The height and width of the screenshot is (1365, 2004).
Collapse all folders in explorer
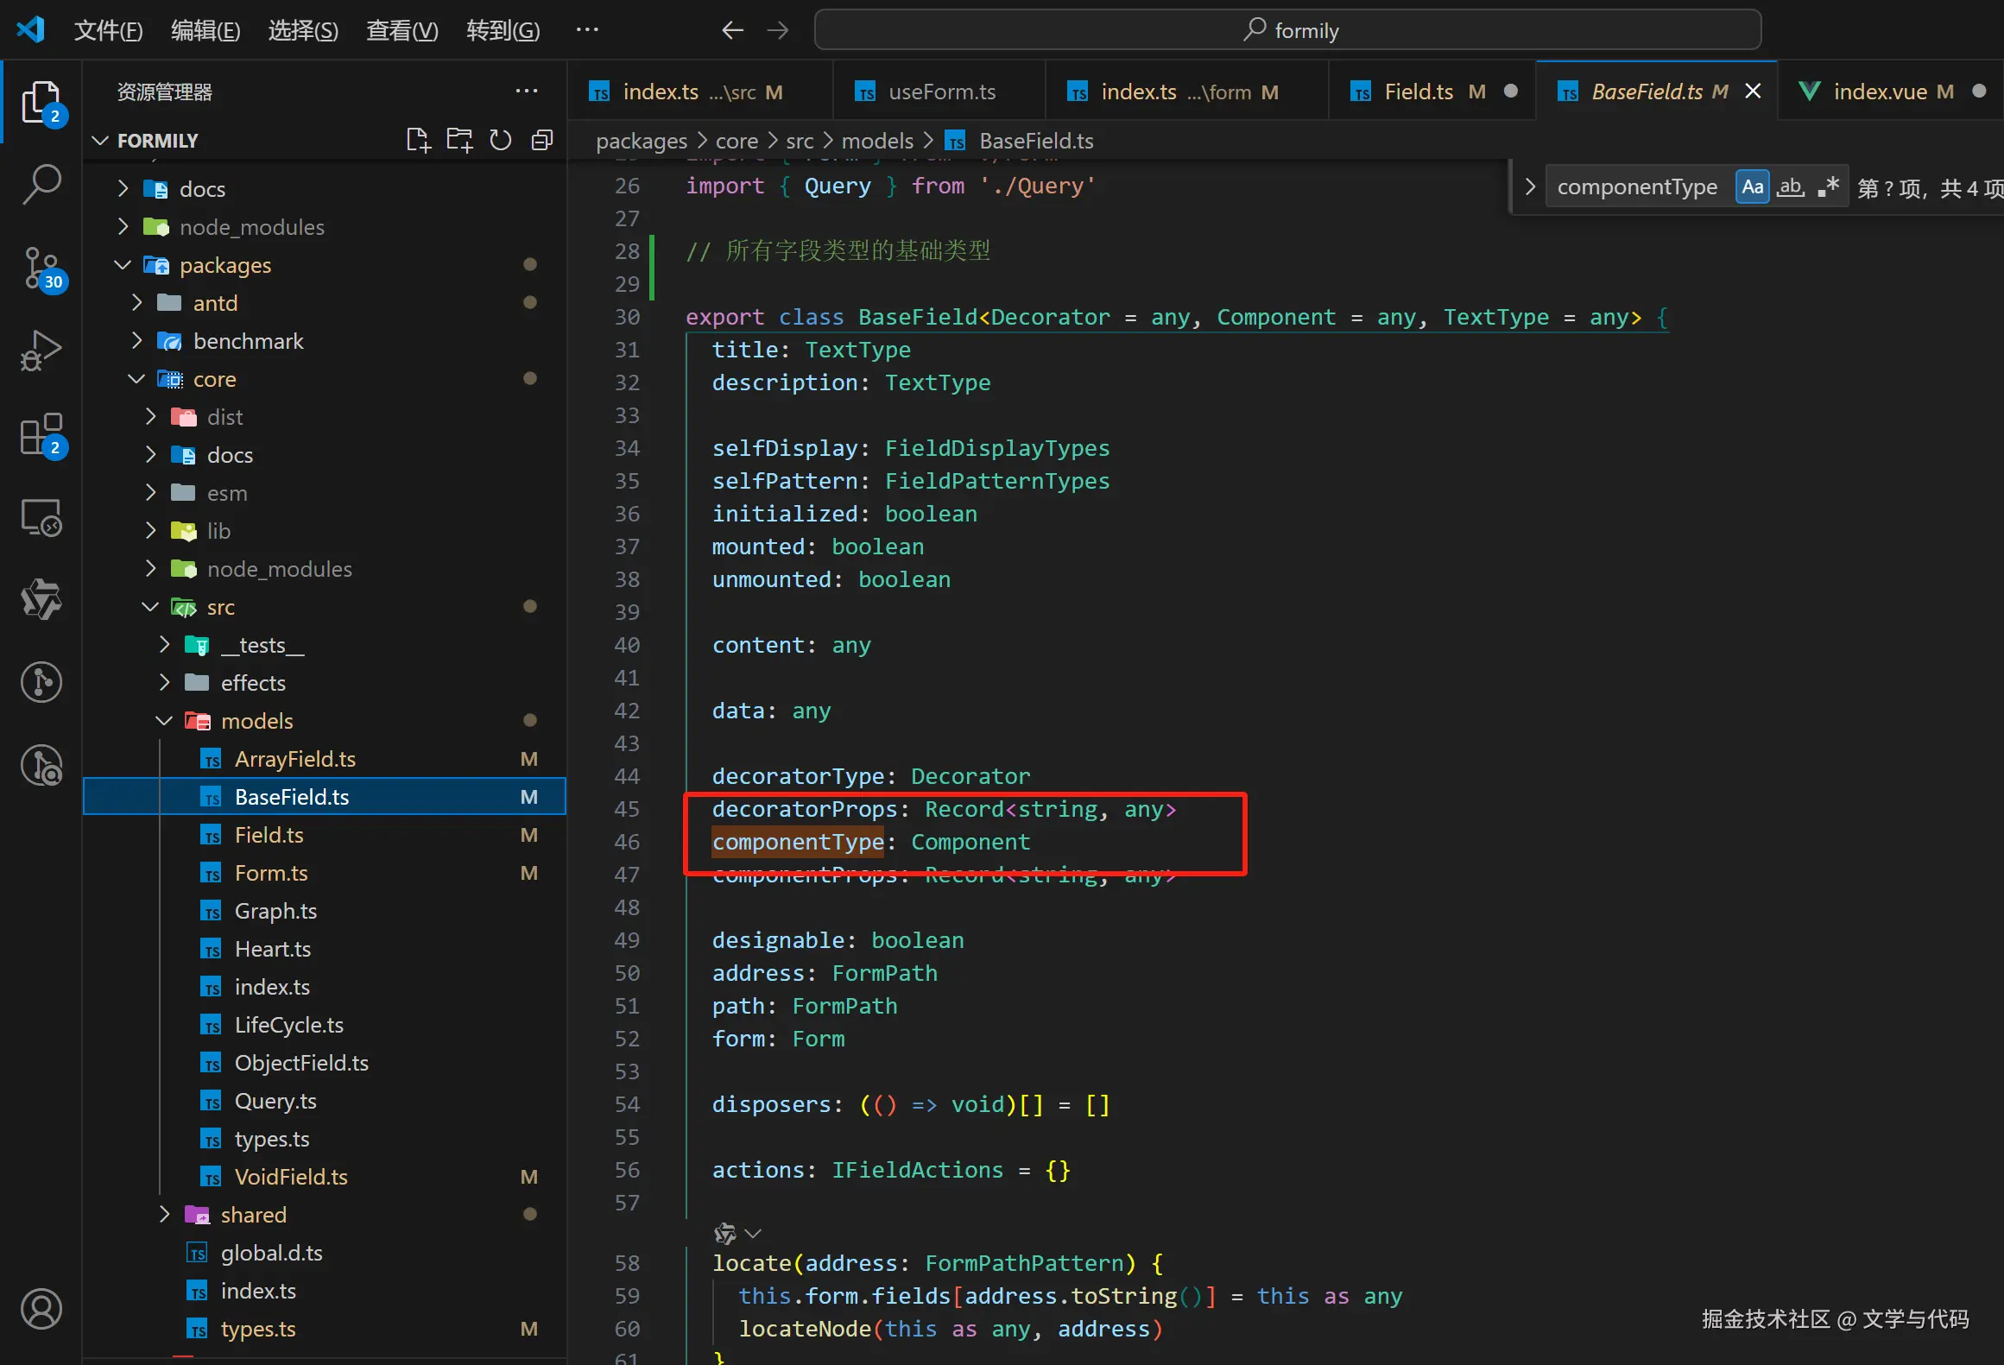542,140
